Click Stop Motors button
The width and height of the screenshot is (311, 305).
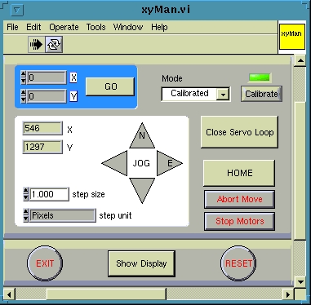(239, 221)
